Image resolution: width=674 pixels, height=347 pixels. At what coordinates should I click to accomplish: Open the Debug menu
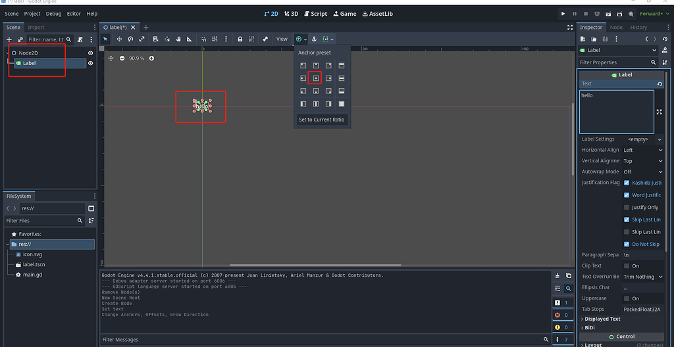click(54, 14)
